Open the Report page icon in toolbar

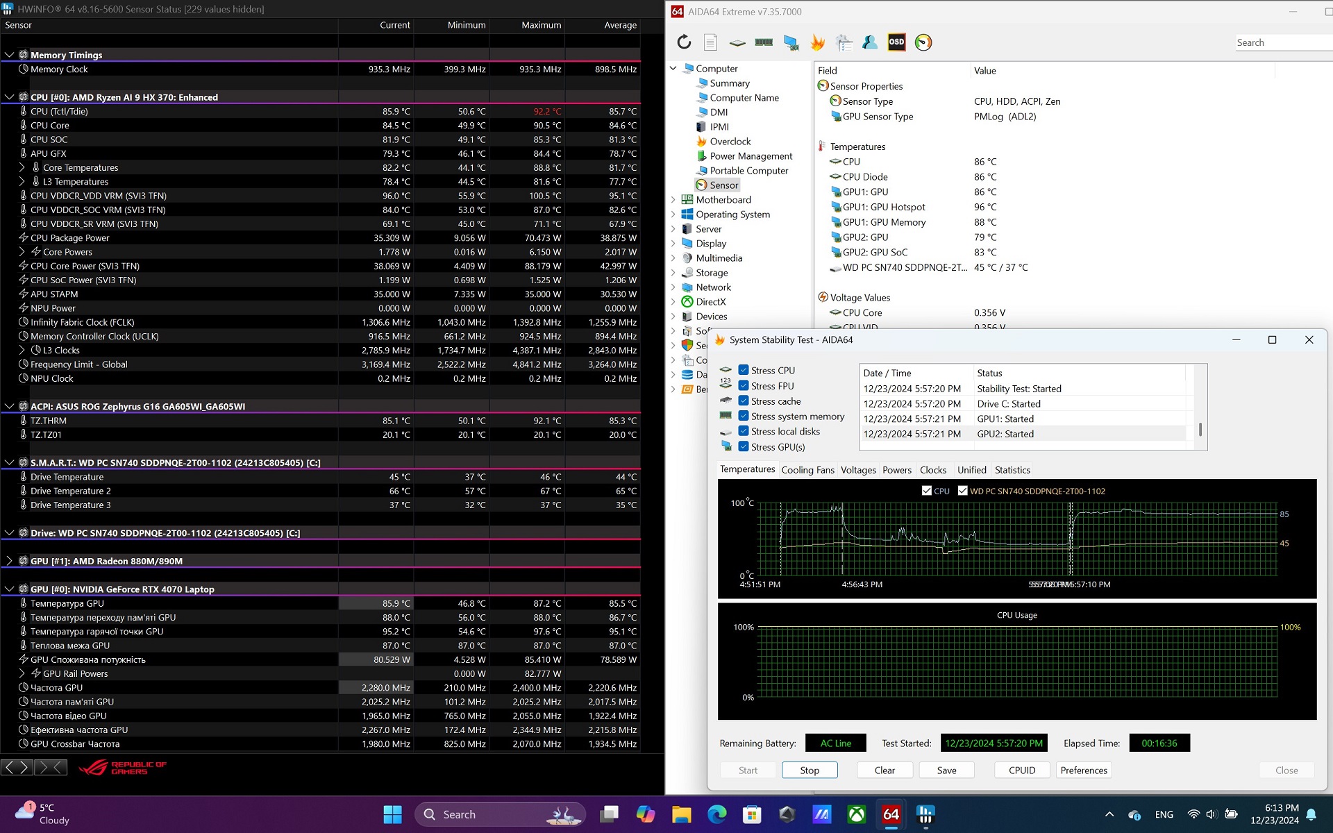click(710, 42)
